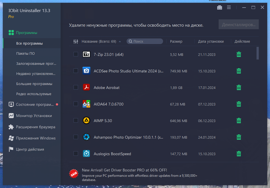The image size is (270, 188).
Task: Click the Ashampoo Photo Optimizer icon
Action: coord(86,137)
